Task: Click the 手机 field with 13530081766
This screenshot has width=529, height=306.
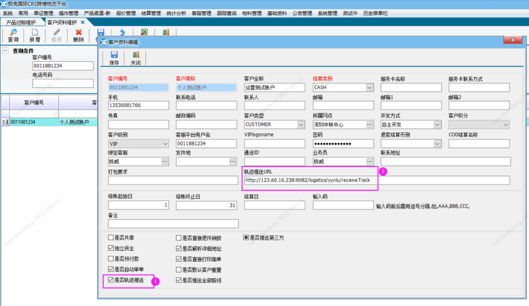Action: [x=138, y=106]
